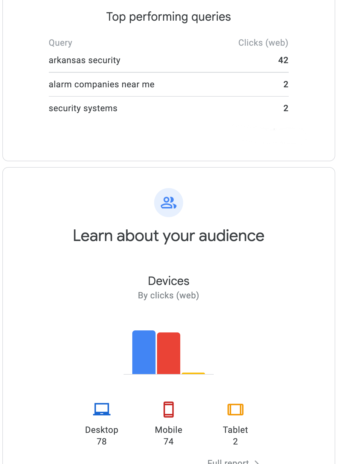339x464 pixels.
Task: Open the Full report link
Action: pyautogui.click(x=228, y=461)
